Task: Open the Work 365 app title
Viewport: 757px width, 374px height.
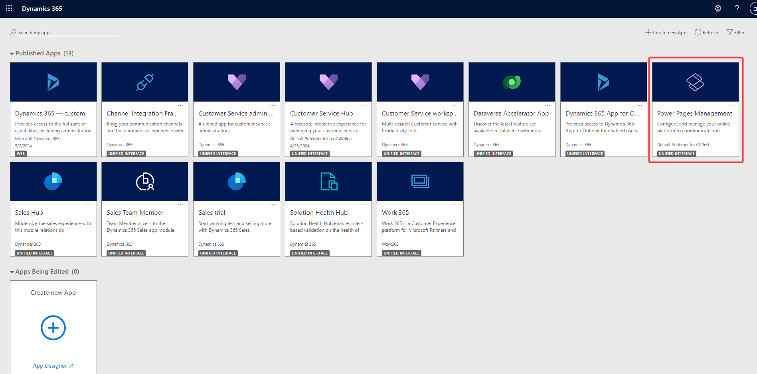Action: click(395, 213)
